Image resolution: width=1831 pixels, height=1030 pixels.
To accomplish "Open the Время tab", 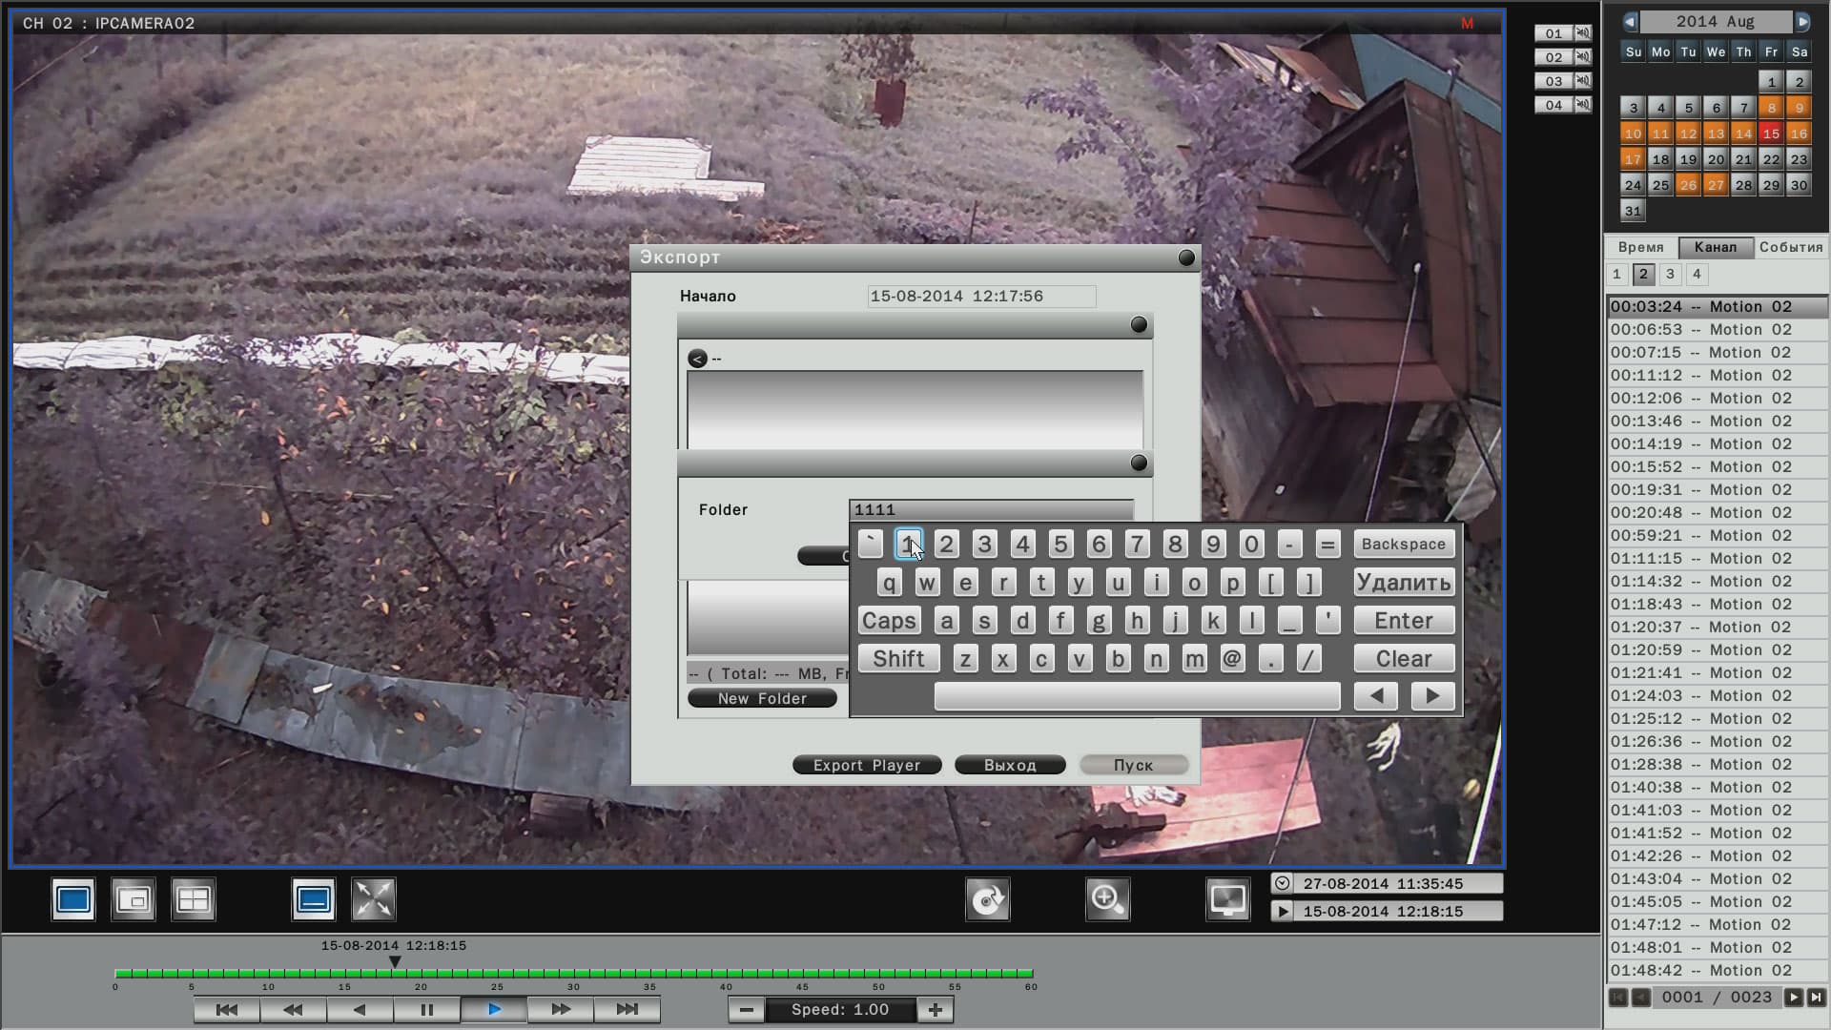I will (x=1640, y=247).
